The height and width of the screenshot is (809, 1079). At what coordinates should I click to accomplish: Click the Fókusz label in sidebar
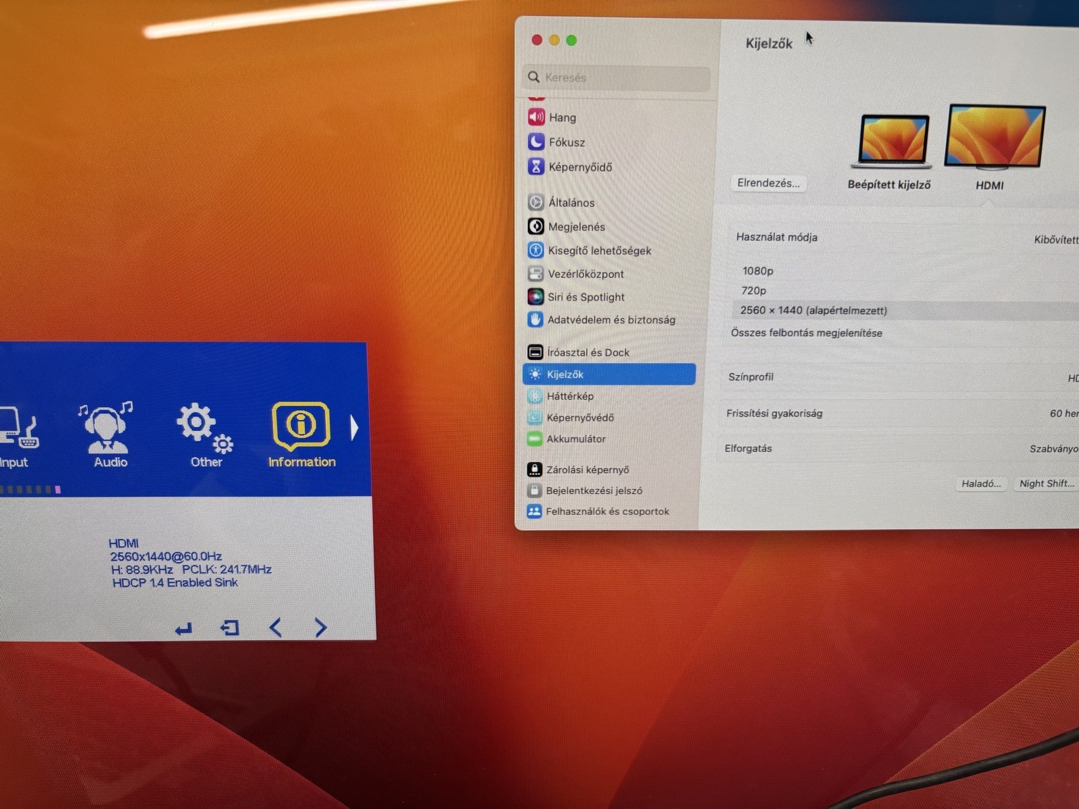[567, 143]
